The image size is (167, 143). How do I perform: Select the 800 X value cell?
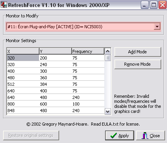tap(23, 104)
